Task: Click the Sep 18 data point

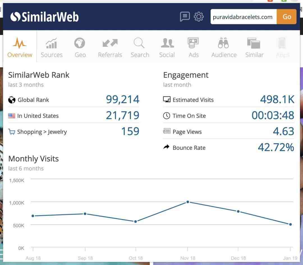Action: pos(85,214)
